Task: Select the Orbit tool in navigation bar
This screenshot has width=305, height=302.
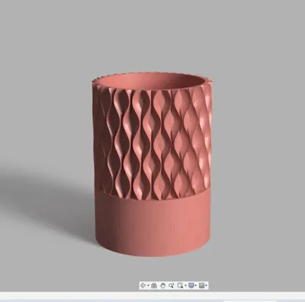Action: 143,285
